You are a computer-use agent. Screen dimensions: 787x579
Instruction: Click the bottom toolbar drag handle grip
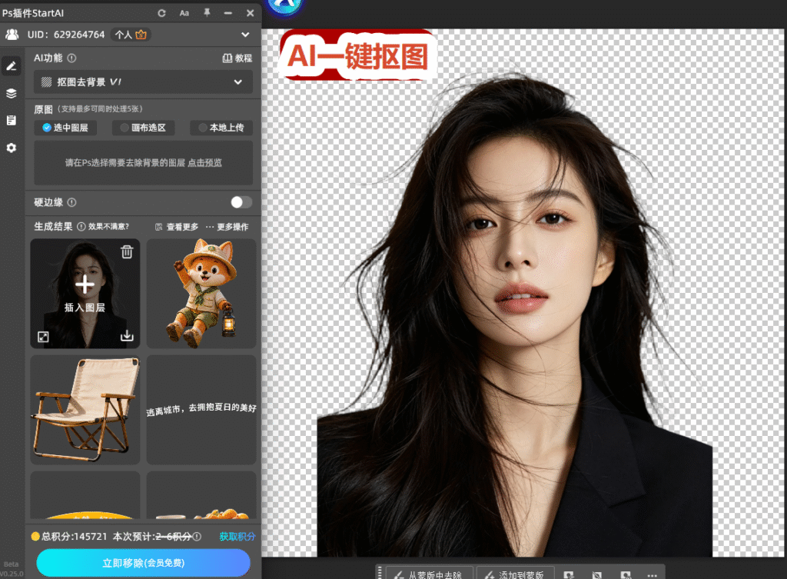[x=380, y=574]
